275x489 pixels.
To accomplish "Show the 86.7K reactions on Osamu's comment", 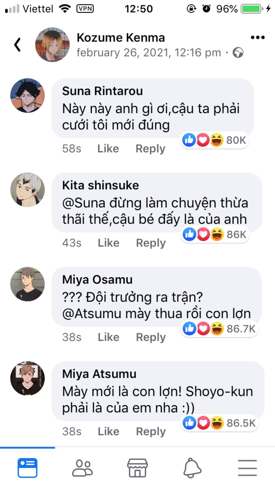I will 219,329.
